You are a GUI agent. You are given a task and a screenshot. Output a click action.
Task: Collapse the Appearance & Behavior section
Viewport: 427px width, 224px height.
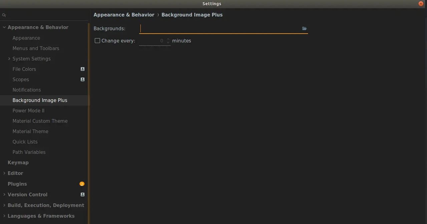[4, 27]
